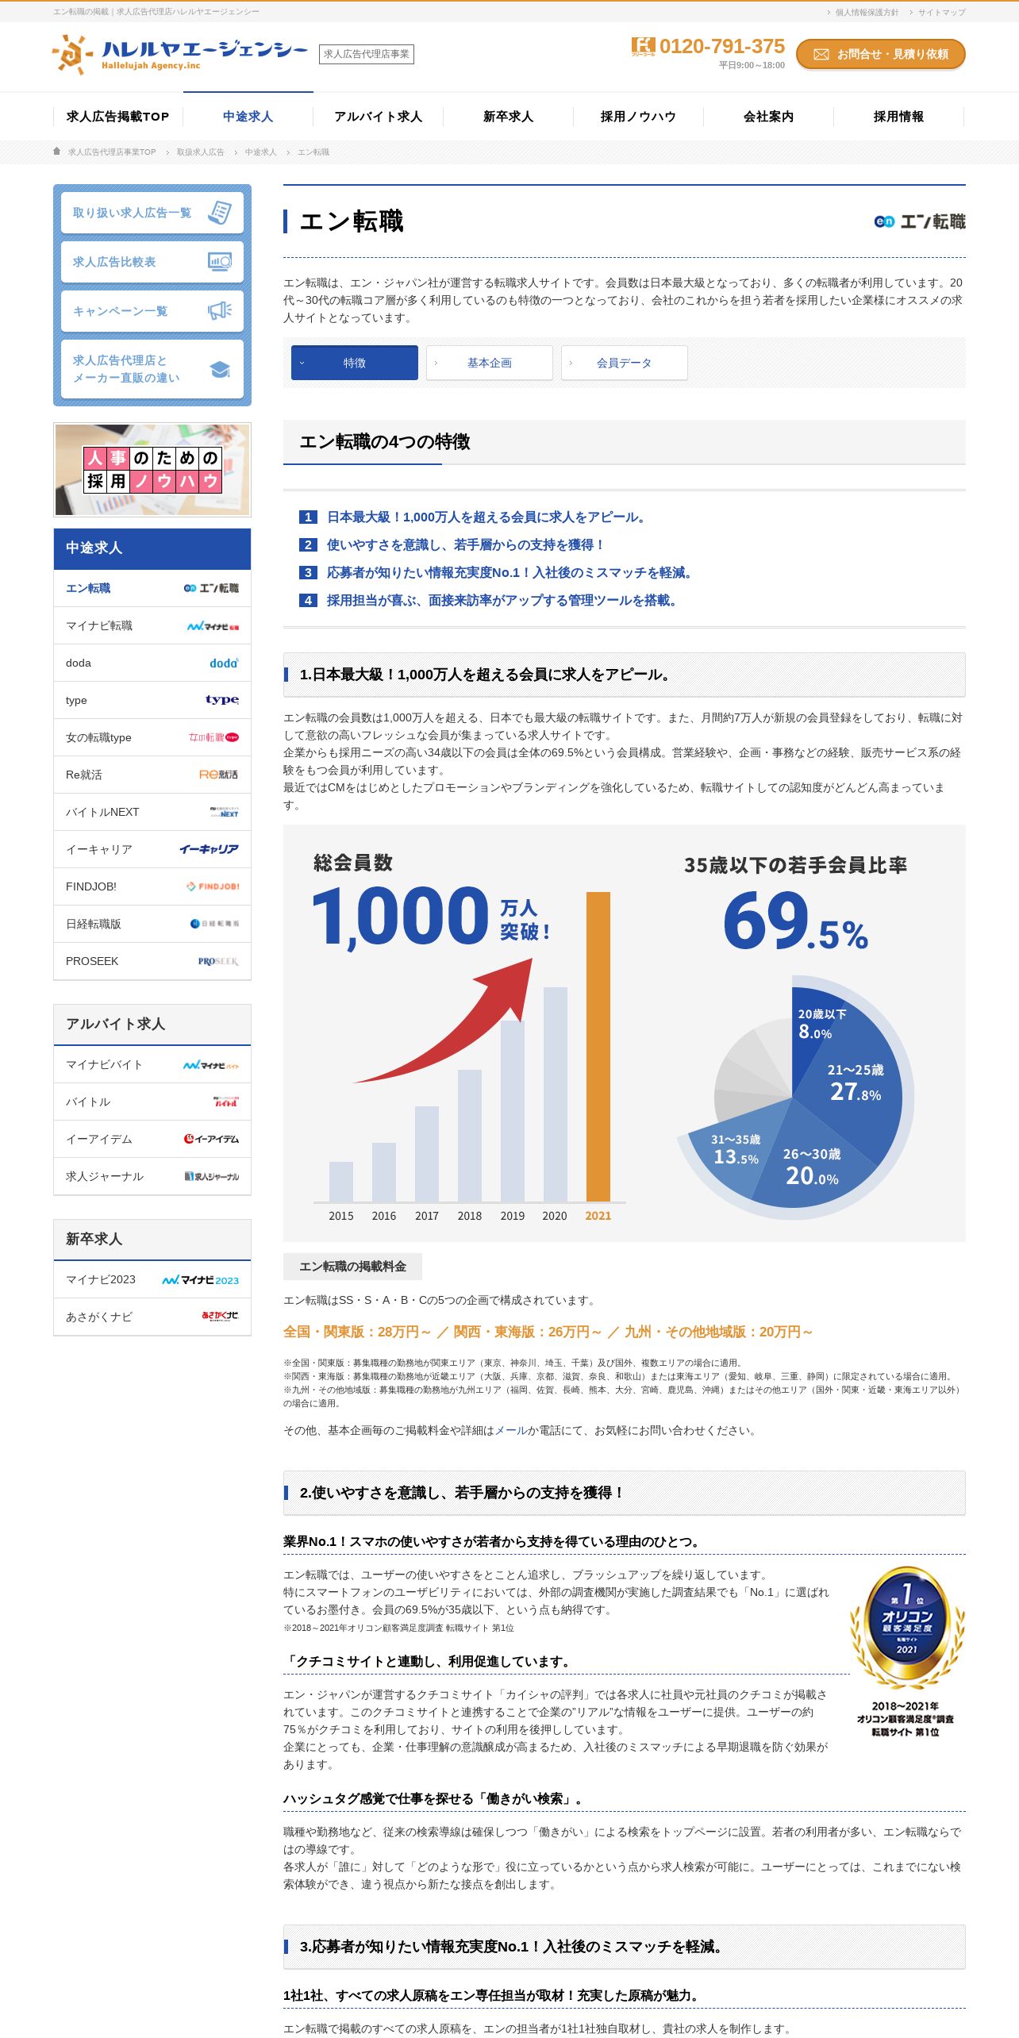The width and height of the screenshot is (1019, 2038).
Task: Click 新卒求人 sidebar heading
Action: pos(152,1240)
